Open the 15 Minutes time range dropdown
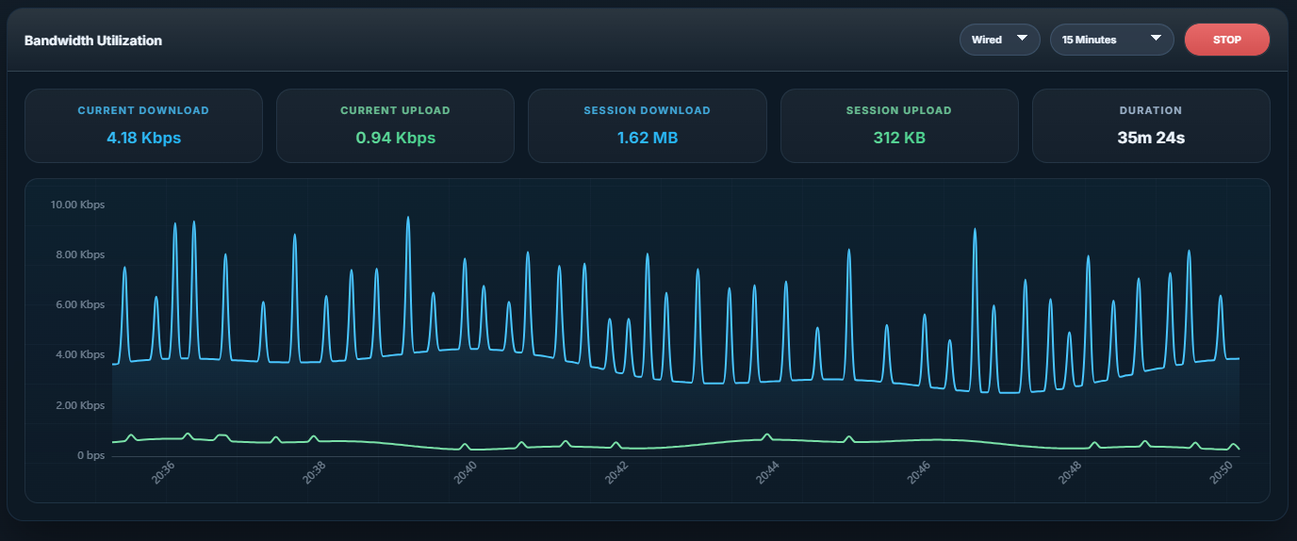The height and width of the screenshot is (541, 1297). (x=1111, y=40)
